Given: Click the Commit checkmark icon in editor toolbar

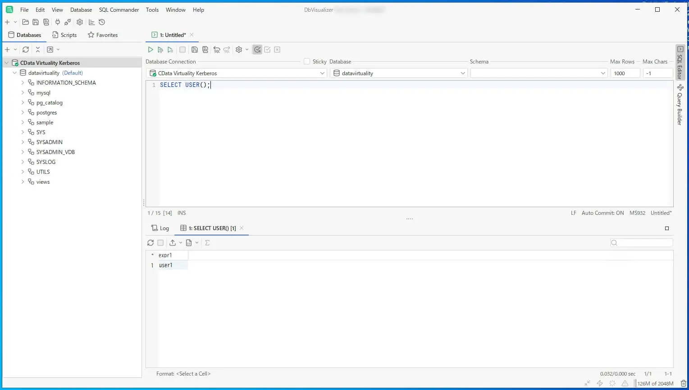Looking at the screenshot, I should tap(267, 50).
